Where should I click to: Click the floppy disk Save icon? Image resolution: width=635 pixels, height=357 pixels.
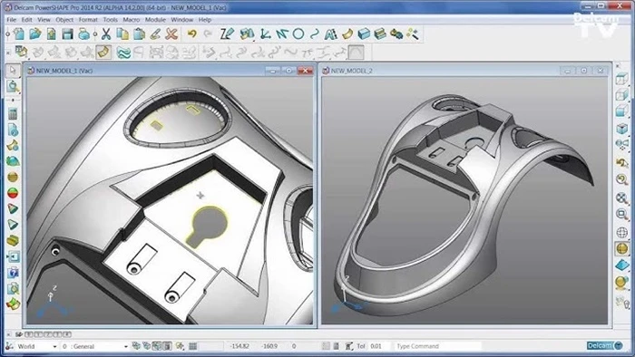[x=67, y=34]
